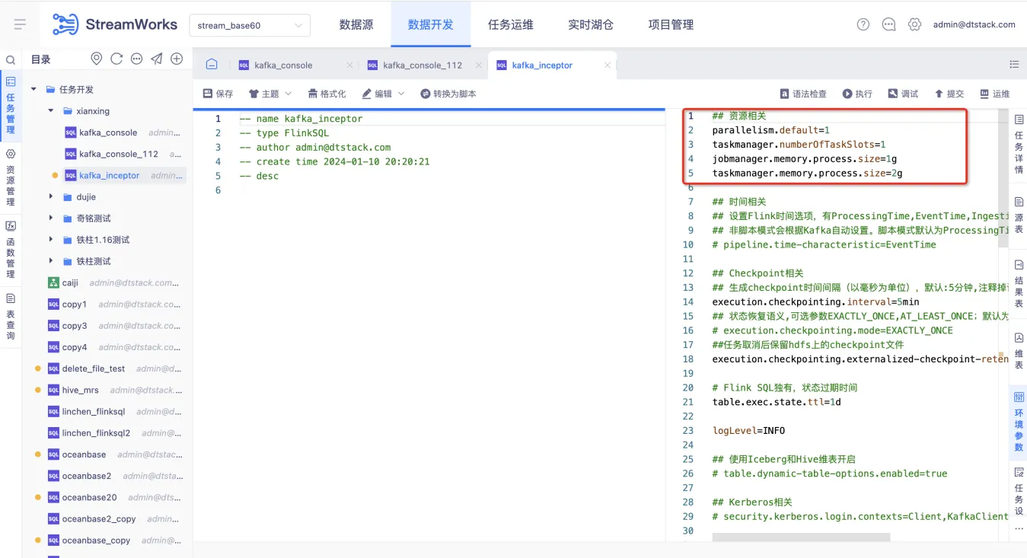Open oceanbase20 task in the tree
Screen dimensions: 1027x558
tap(90, 497)
